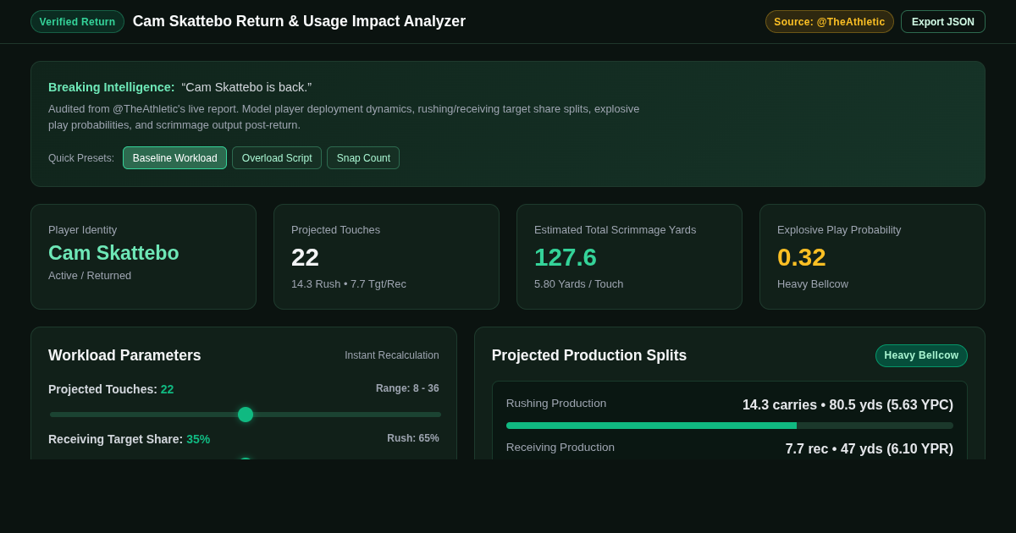1016x533 pixels.
Task: Click the "Range: 8 - 36" label
Action: (x=407, y=388)
